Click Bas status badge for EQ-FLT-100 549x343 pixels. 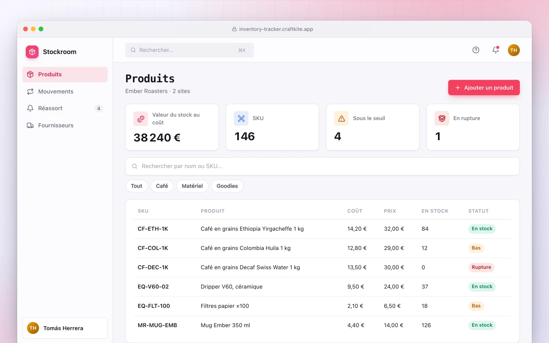(476, 306)
